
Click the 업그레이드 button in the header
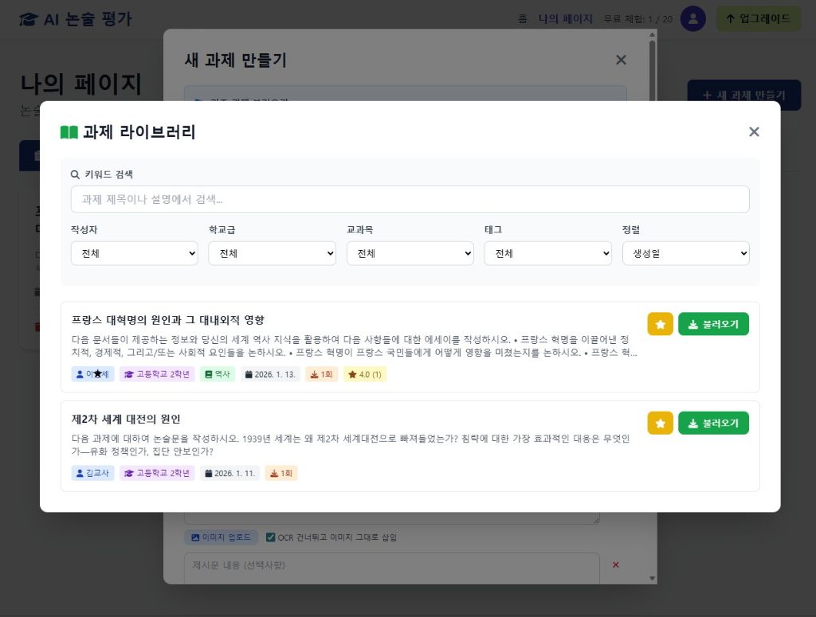(758, 18)
